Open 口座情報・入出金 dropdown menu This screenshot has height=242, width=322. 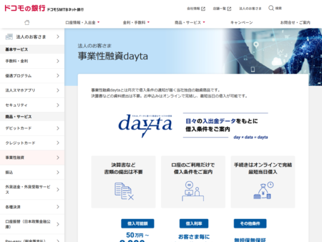click(x=82, y=23)
